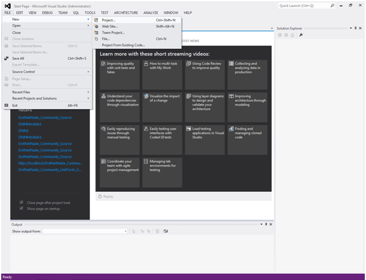Click the Quick Launch search magnifier icon

click(x=332, y=5)
